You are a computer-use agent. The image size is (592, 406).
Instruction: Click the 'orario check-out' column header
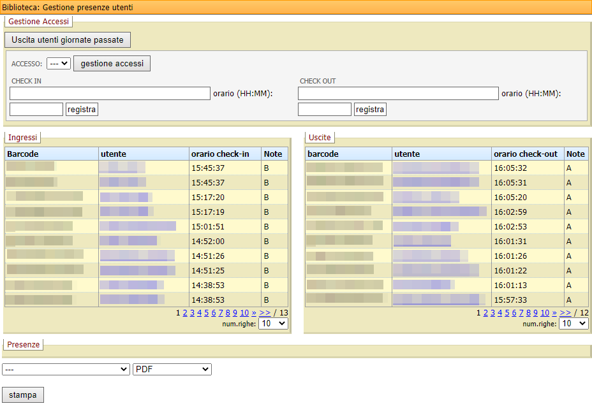(526, 154)
